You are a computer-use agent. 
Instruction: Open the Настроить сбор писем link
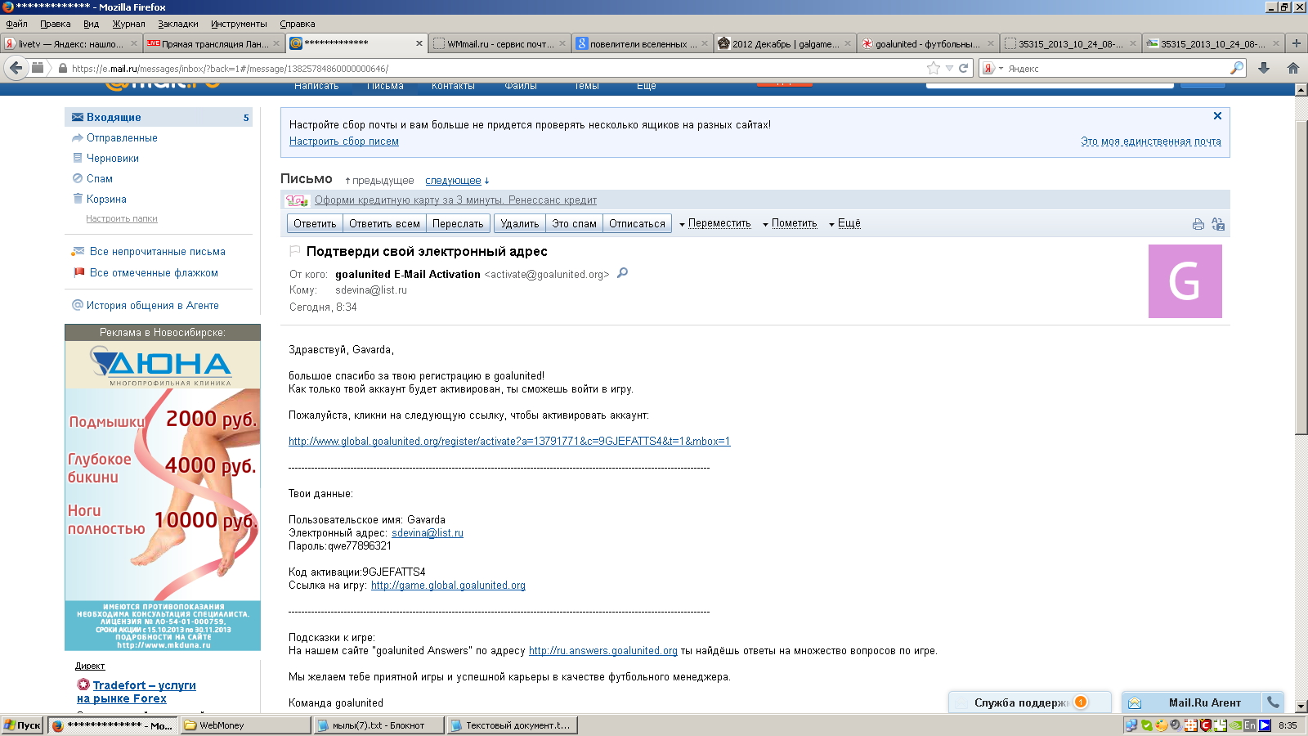344,141
